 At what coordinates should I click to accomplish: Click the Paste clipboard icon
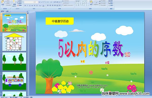click(x=3, y=2)
